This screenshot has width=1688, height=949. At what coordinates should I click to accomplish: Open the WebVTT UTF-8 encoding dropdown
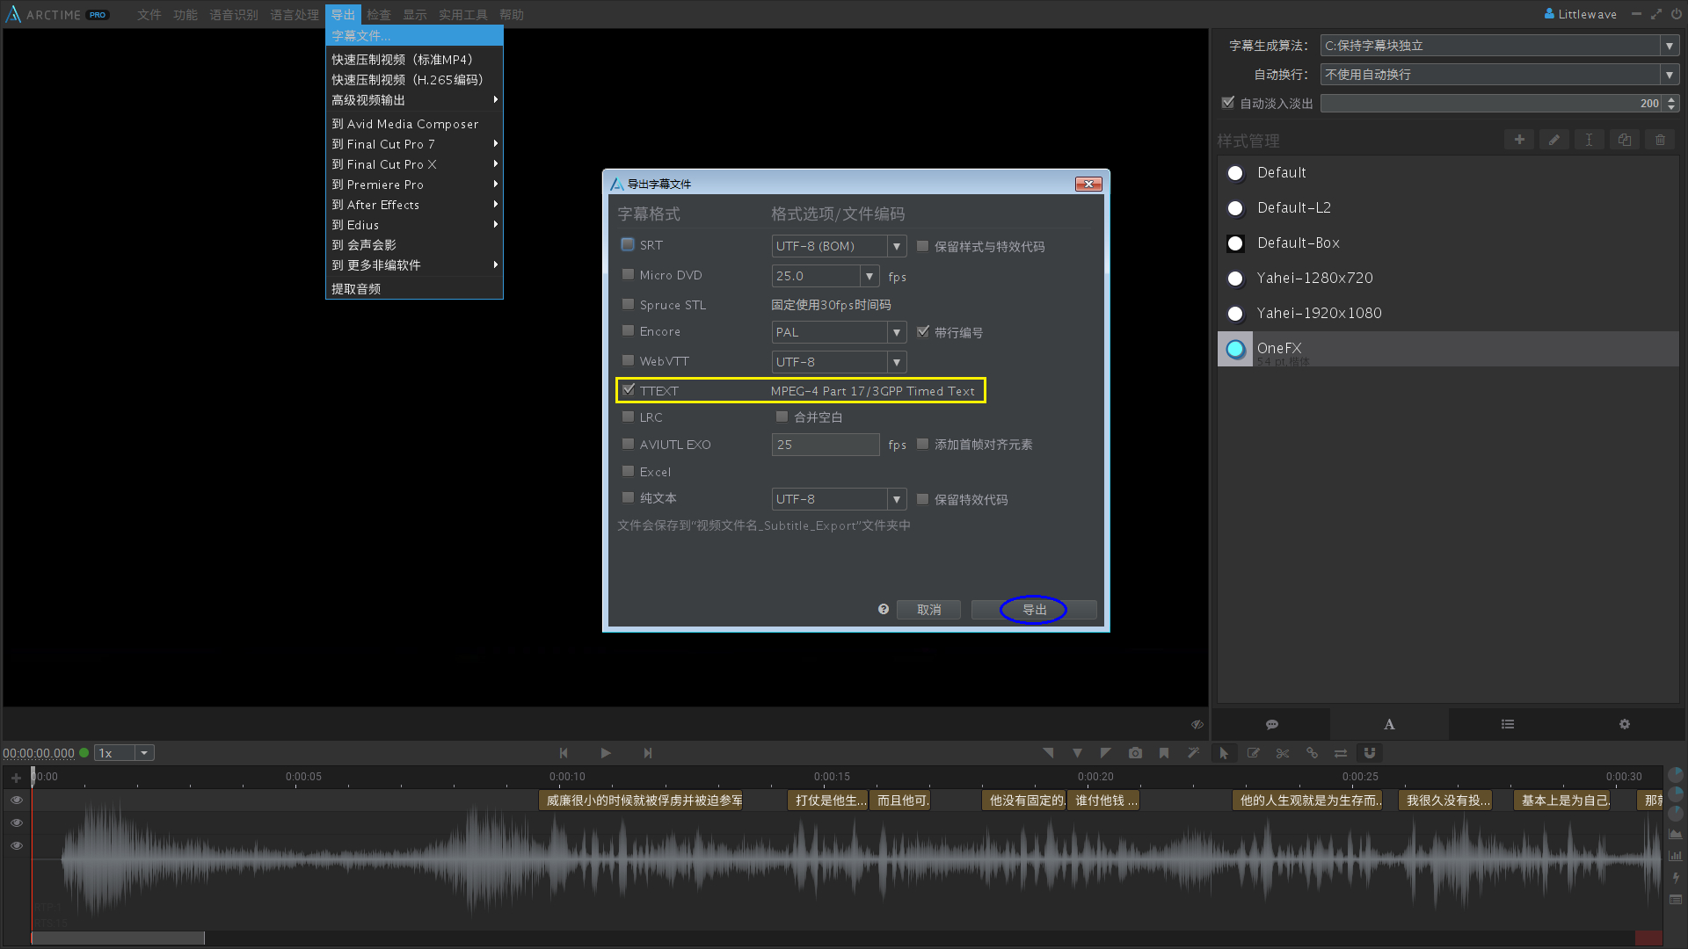[x=839, y=362]
